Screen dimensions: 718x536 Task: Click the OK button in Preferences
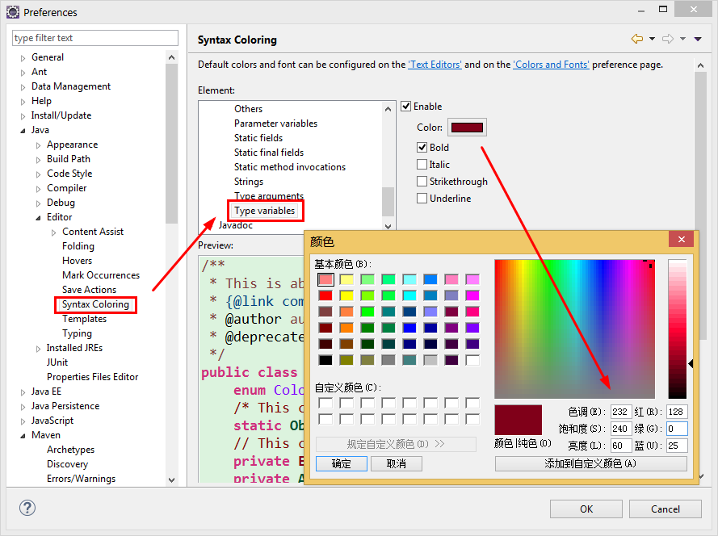point(586,509)
